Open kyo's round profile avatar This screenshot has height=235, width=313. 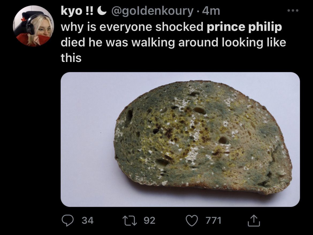click(33, 26)
